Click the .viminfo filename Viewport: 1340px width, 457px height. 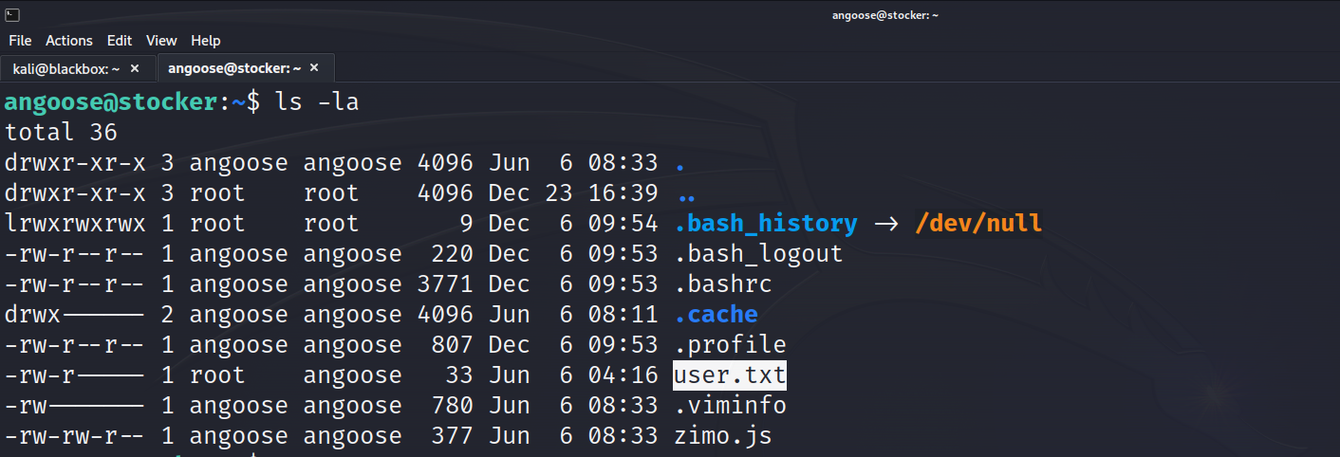729,406
